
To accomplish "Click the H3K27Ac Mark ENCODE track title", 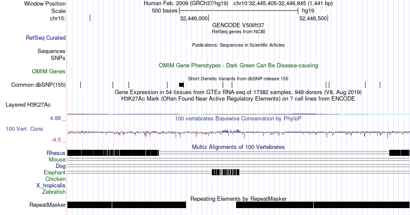I will coord(238,99).
